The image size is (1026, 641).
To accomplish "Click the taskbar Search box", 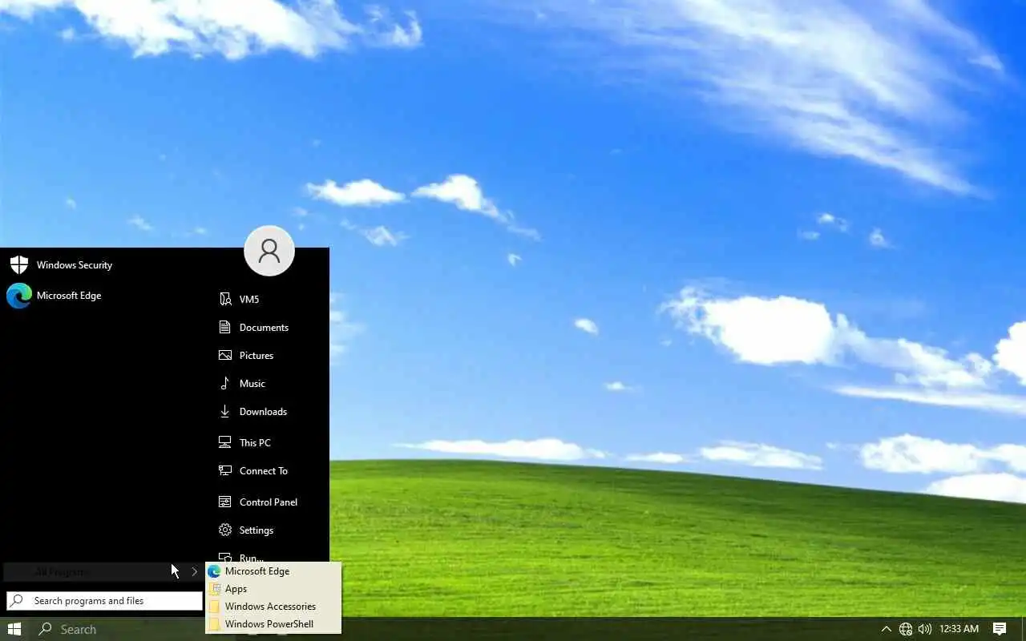I will pyautogui.click(x=117, y=629).
